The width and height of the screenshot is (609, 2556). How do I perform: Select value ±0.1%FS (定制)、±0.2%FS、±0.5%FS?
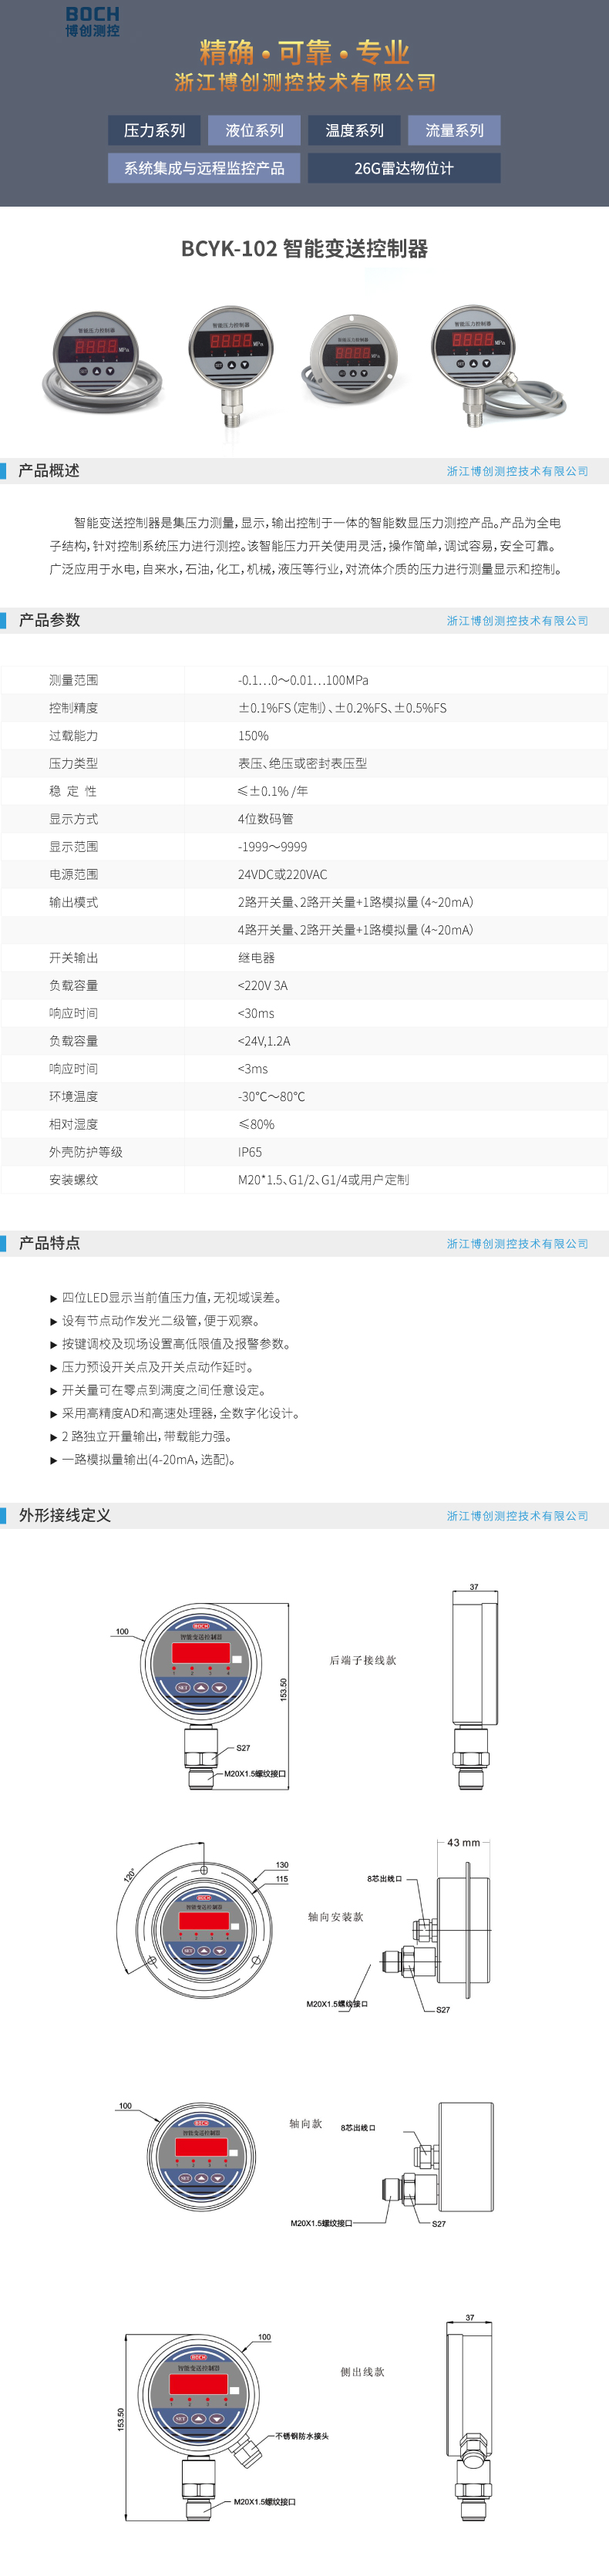[x=342, y=708]
